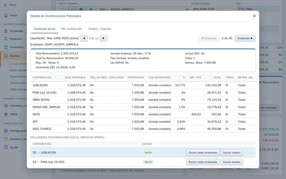Screen dimensions: 286x179
Task: Open the Totales / Exportar tab
Action: coord(100,29)
